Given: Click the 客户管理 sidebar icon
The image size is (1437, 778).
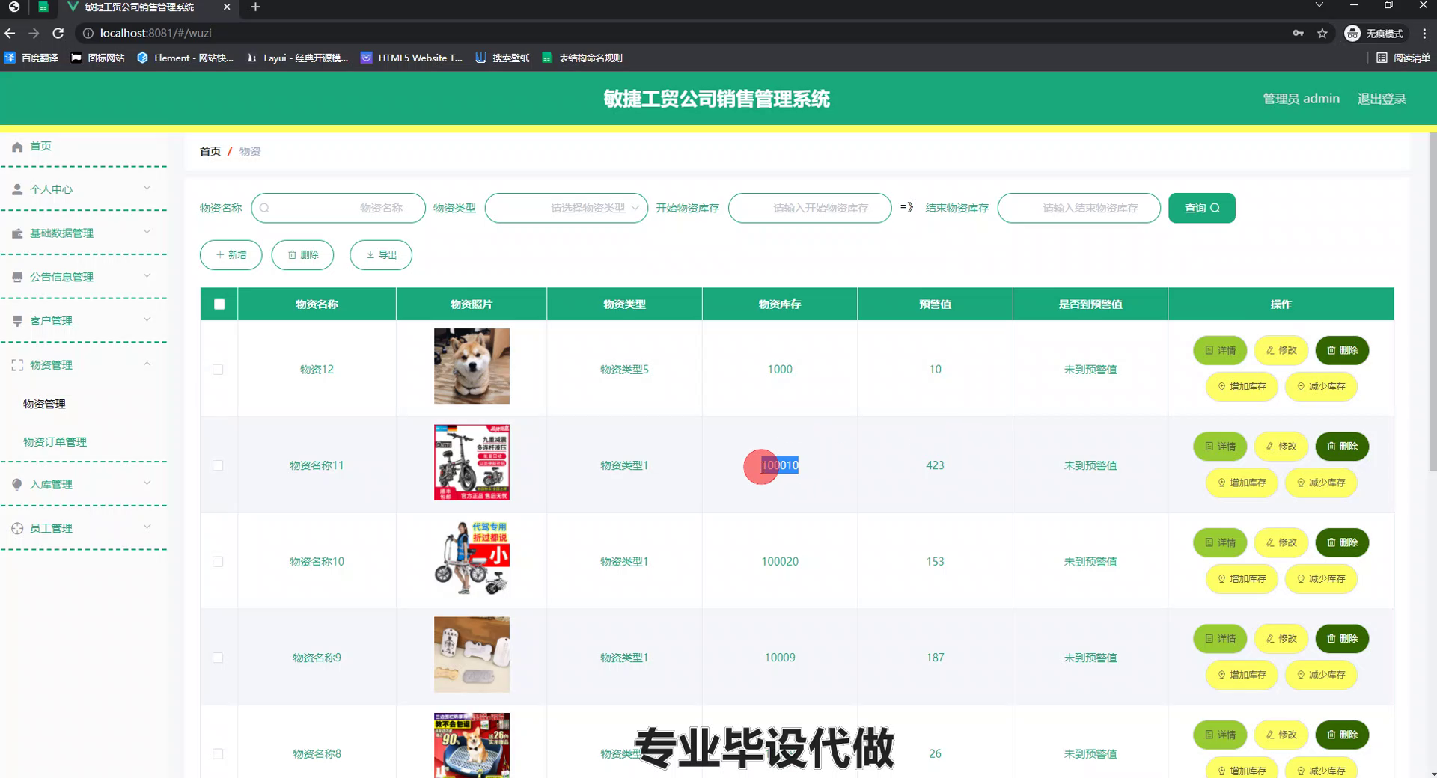Looking at the screenshot, I should point(17,321).
